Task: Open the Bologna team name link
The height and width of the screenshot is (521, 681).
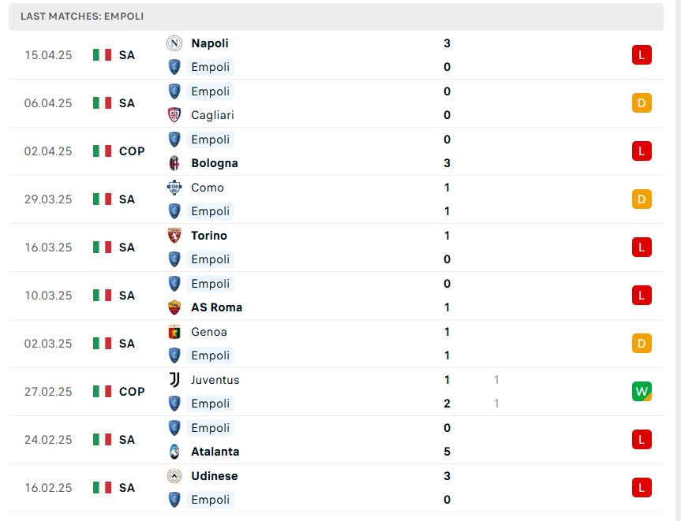Action: [215, 163]
